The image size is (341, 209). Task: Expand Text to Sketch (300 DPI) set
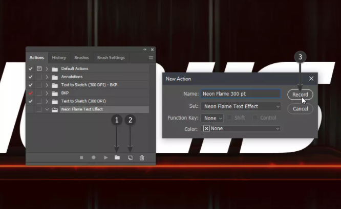pos(47,101)
